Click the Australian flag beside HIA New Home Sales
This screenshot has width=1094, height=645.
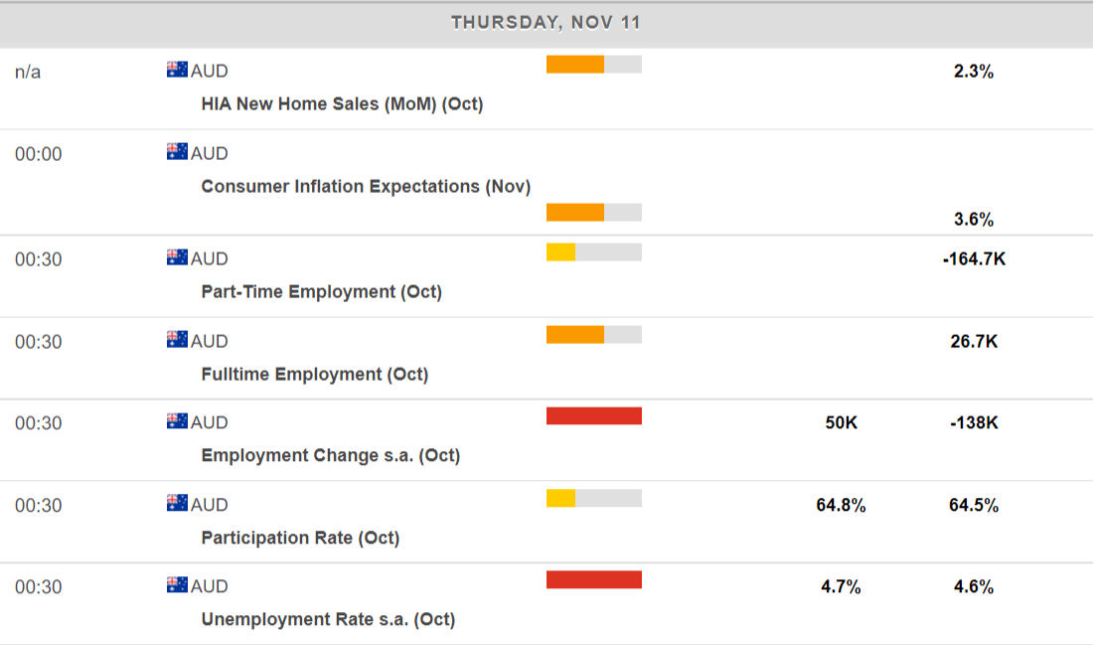177,71
